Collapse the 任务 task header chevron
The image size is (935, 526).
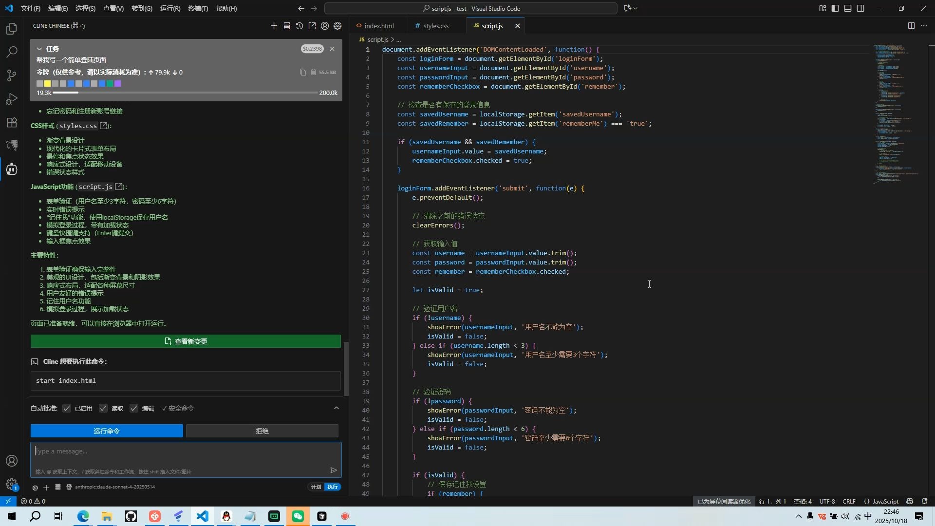pos(39,49)
